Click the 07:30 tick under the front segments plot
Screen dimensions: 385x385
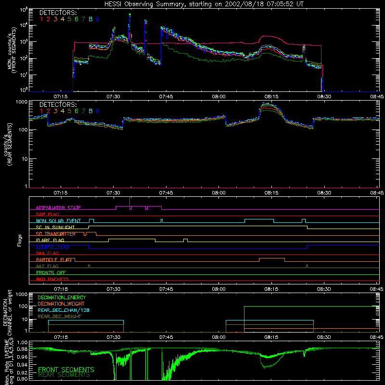114,97
